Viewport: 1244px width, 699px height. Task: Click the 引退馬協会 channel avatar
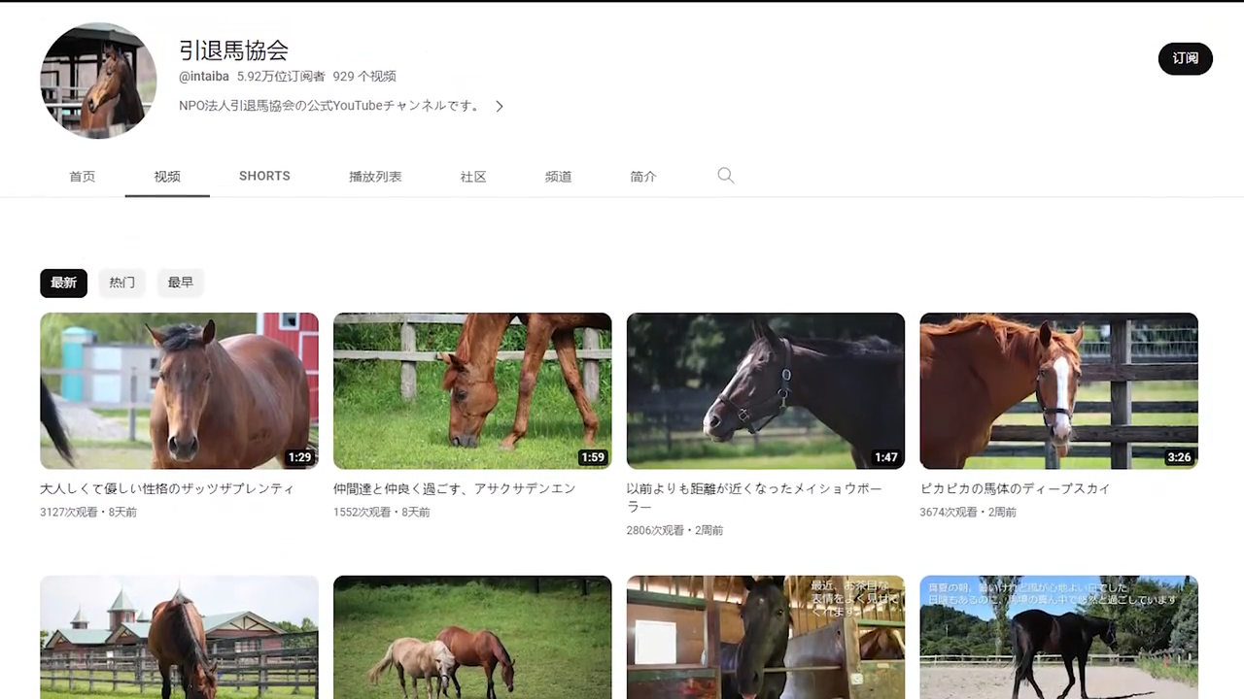[x=98, y=81]
